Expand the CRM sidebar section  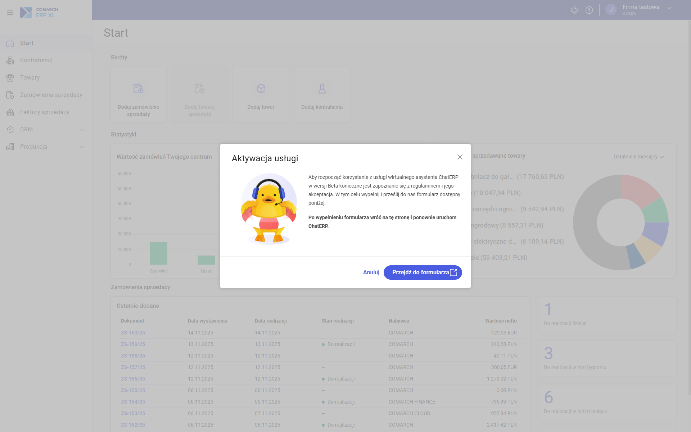point(82,130)
